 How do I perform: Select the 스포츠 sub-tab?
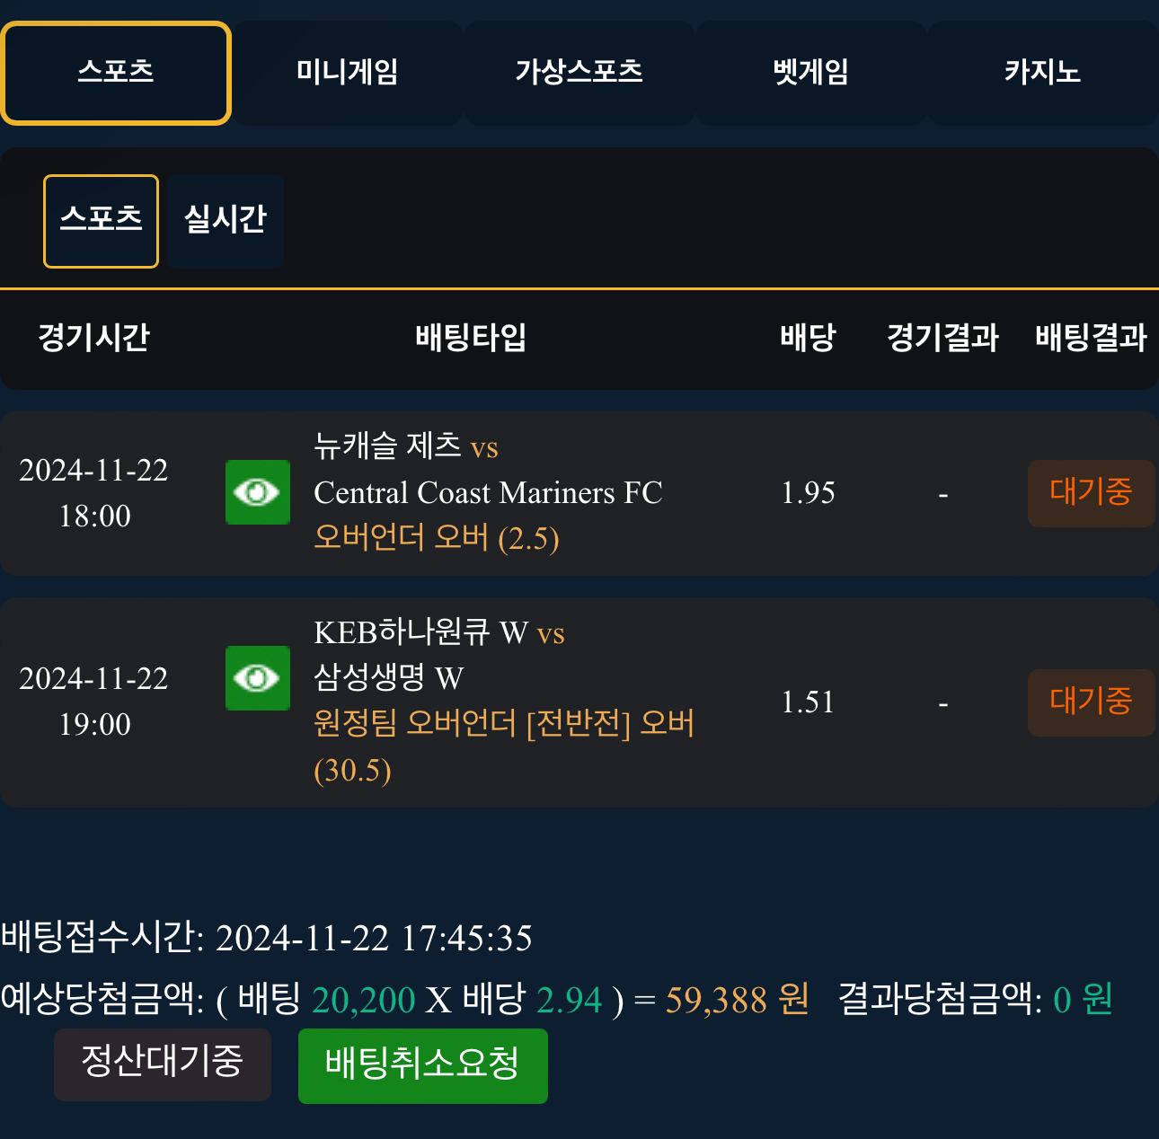[x=102, y=221]
